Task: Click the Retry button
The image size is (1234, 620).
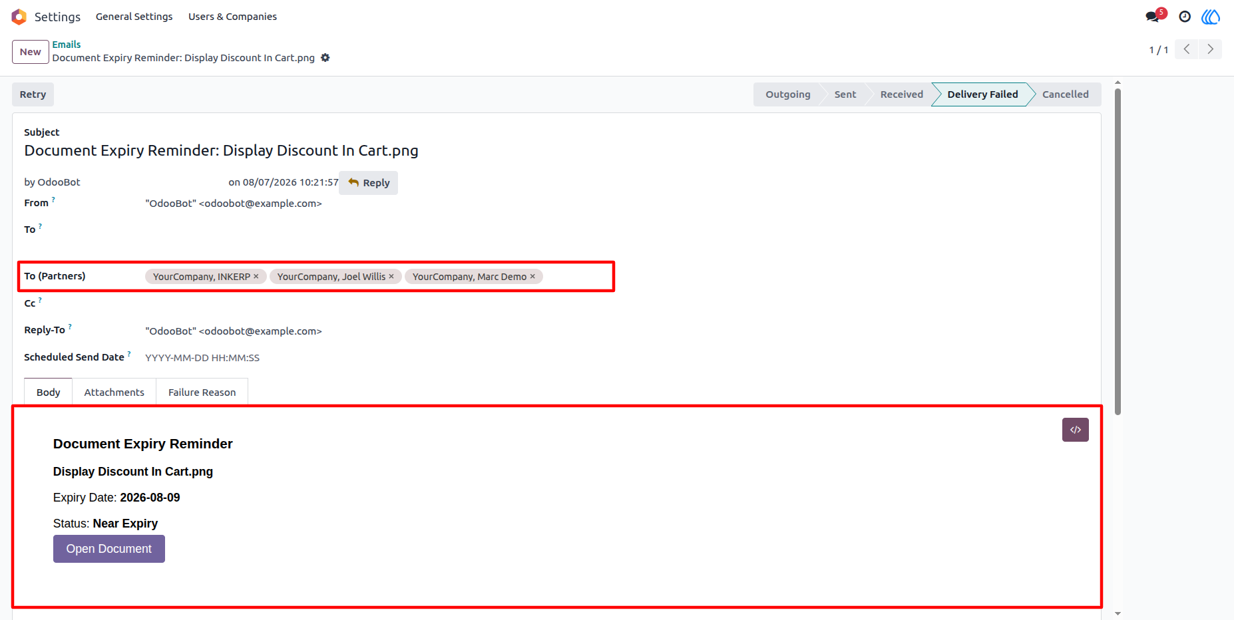Action: coord(33,94)
